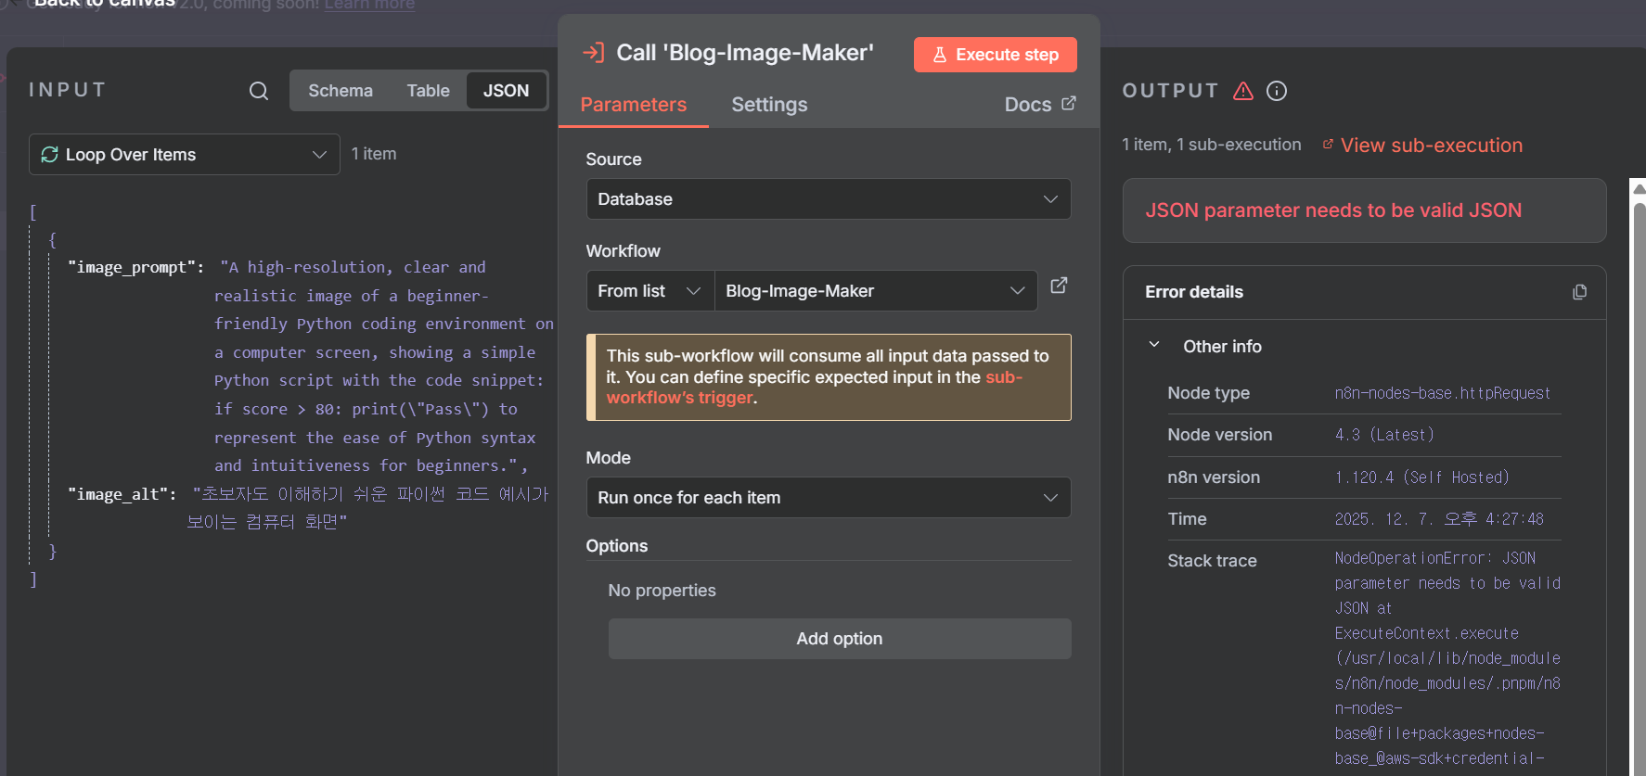Screen dimensions: 1646x776
Task: Copy error details with the copy icon
Action: pyautogui.click(x=1579, y=292)
